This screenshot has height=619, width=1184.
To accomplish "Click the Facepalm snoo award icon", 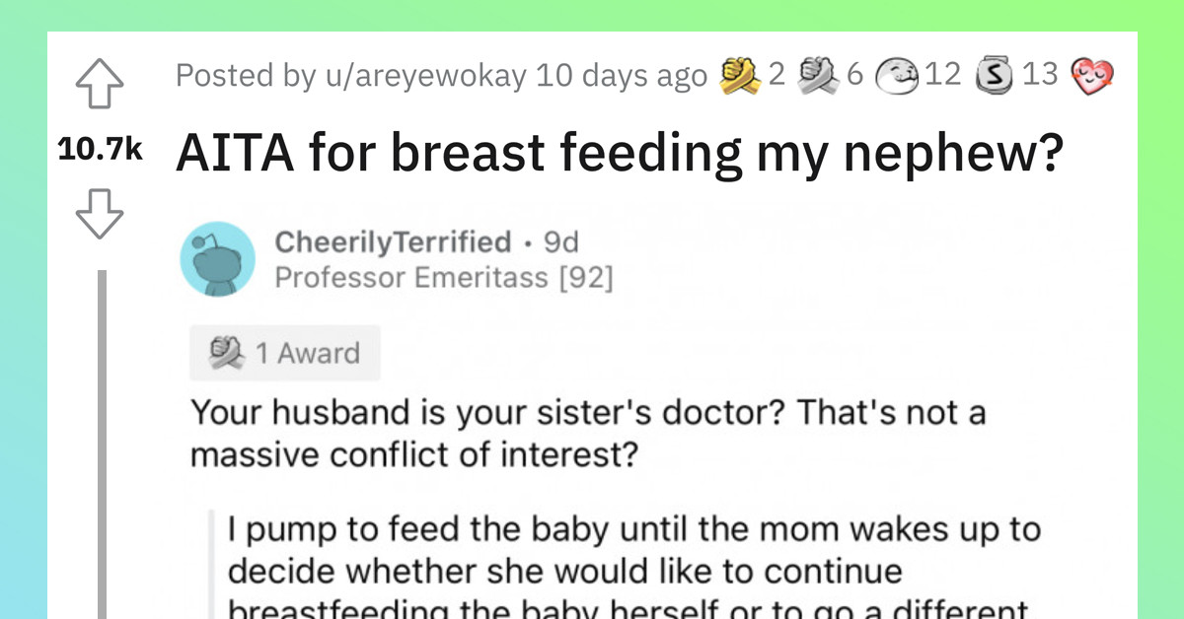I will pyautogui.click(x=897, y=75).
